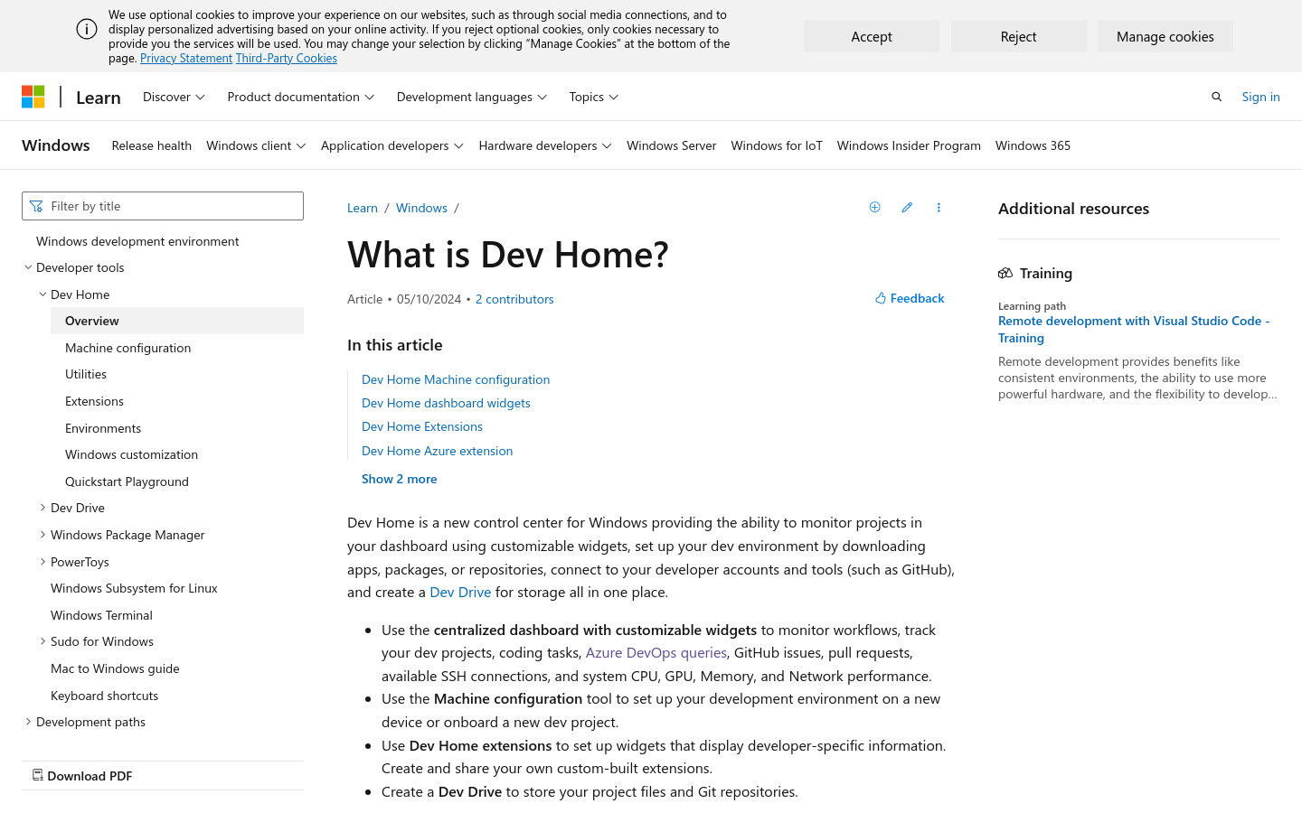Click the Microsoft logo
1302x813 pixels.
[x=33, y=97]
